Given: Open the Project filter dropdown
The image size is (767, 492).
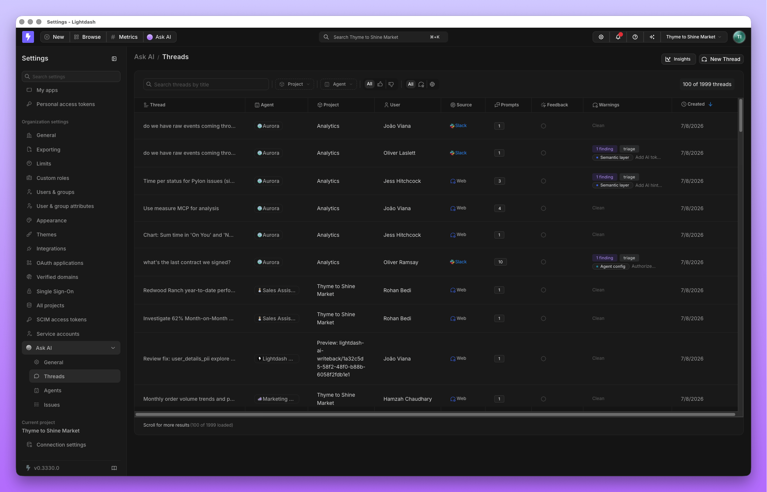Looking at the screenshot, I should tap(294, 84).
